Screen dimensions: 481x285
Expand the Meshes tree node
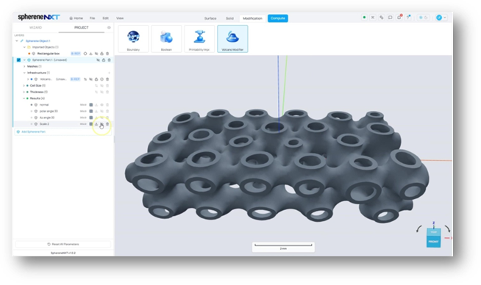(x=24, y=67)
